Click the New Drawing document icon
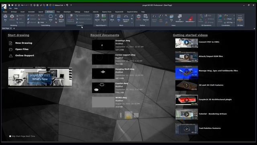The height and width of the screenshot is (145, 257). click(11, 43)
